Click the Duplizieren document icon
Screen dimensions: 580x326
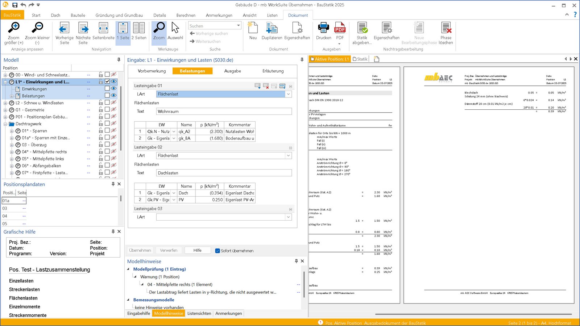coord(272,28)
